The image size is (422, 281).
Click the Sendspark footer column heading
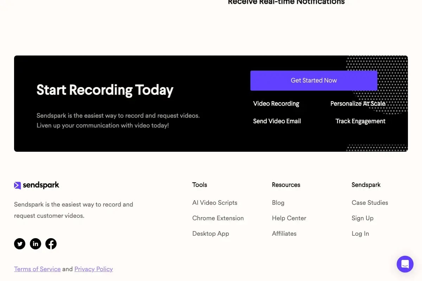coord(366,185)
